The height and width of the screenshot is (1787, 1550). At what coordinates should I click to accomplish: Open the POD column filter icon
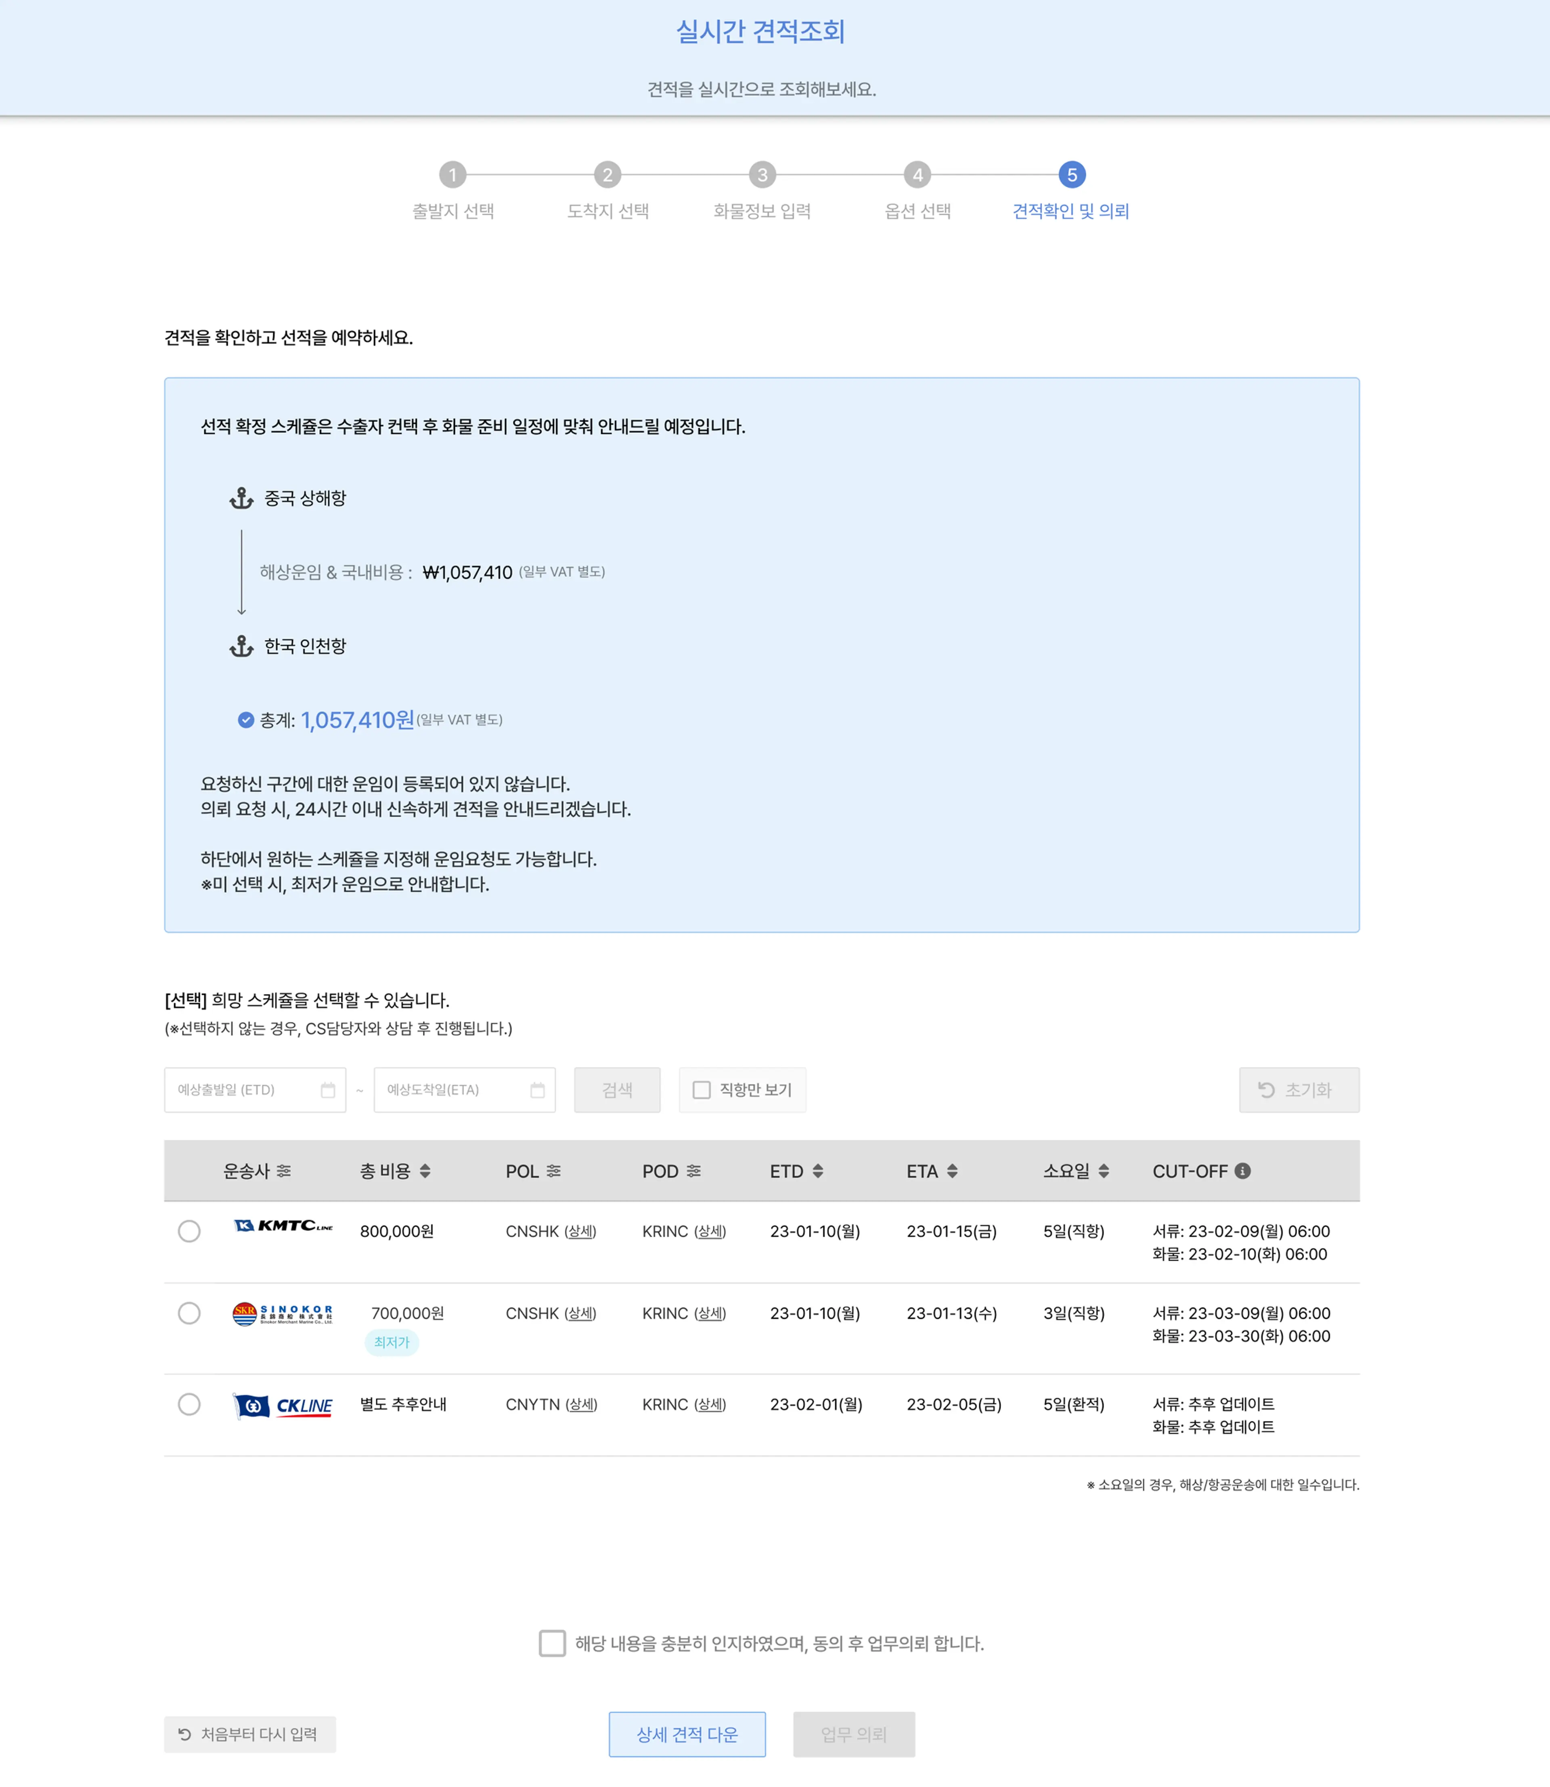tap(694, 1170)
